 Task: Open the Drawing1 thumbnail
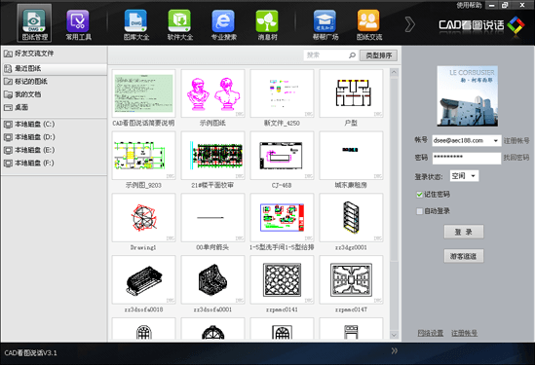(x=143, y=217)
